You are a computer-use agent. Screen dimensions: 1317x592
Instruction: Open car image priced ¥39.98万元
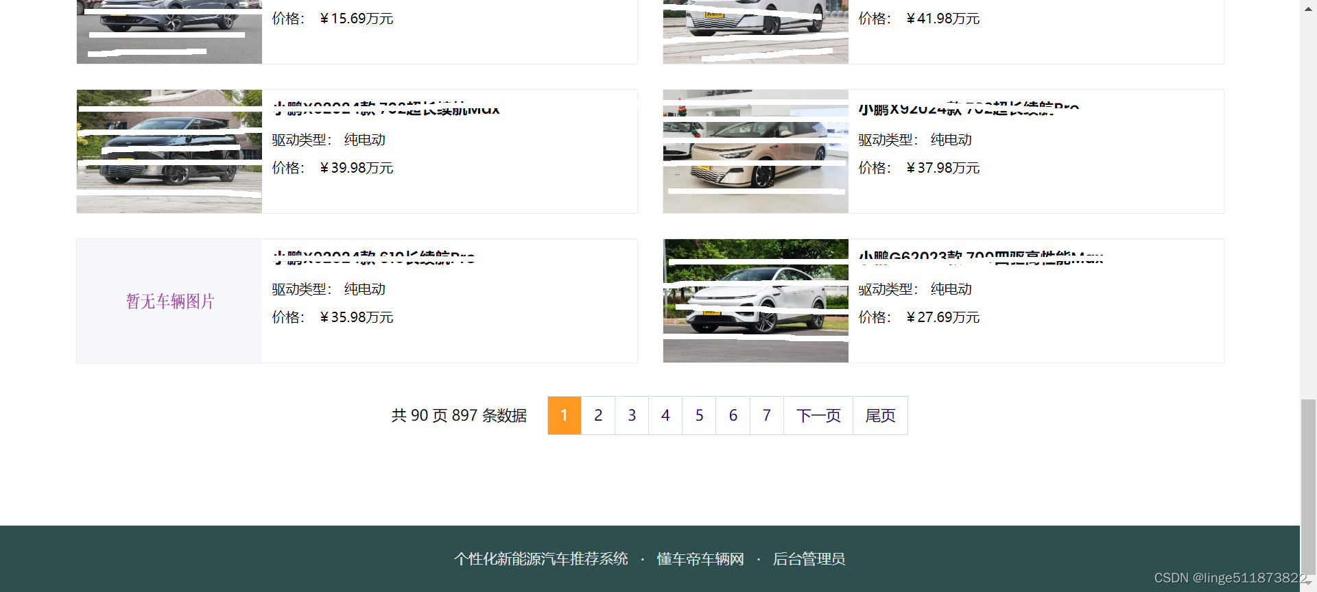(x=169, y=151)
